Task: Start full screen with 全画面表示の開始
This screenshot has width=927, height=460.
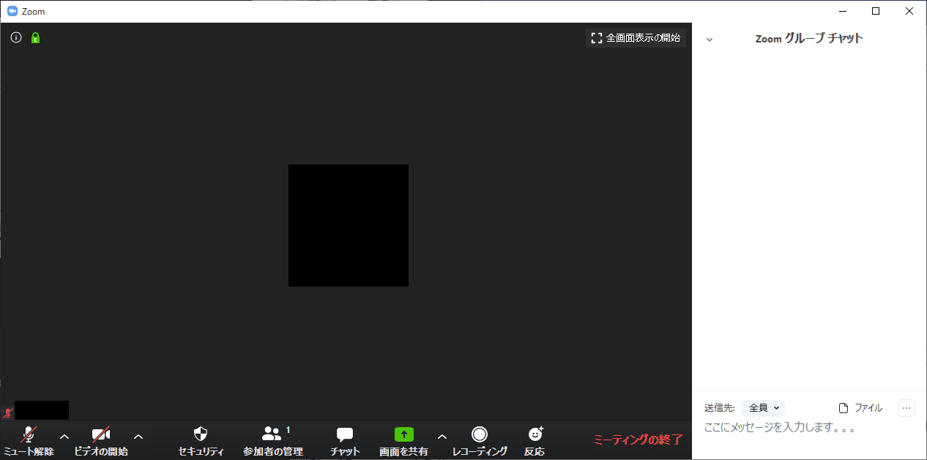Action: (x=636, y=37)
